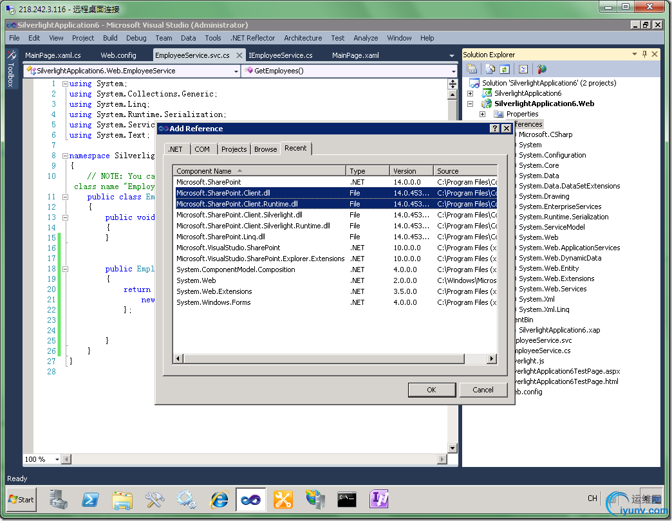The image size is (672, 521).
Task: Collapse the public Empl method at line 18
Action: pyautogui.click(x=65, y=269)
